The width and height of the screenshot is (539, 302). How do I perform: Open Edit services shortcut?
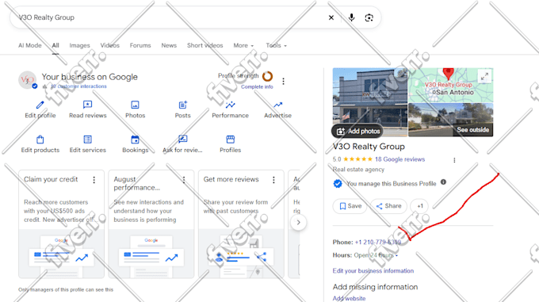88,144
